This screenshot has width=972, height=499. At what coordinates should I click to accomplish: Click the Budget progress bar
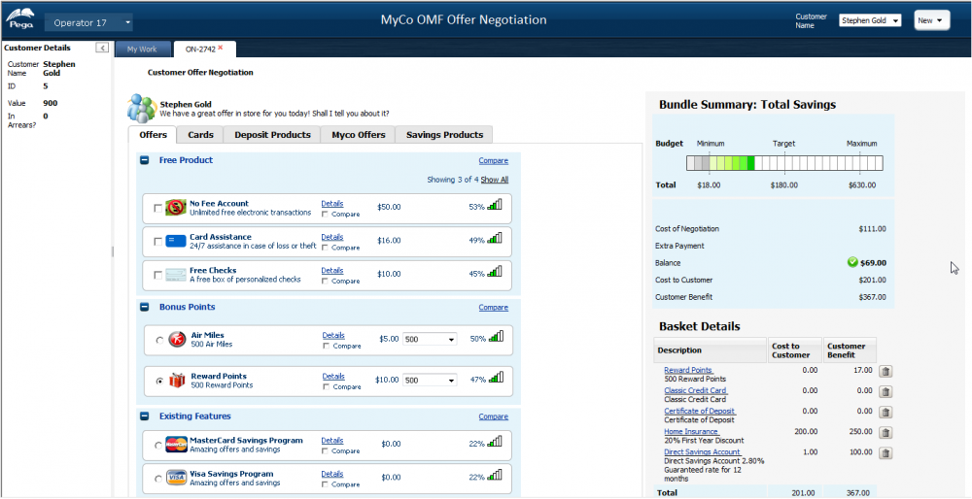(784, 163)
